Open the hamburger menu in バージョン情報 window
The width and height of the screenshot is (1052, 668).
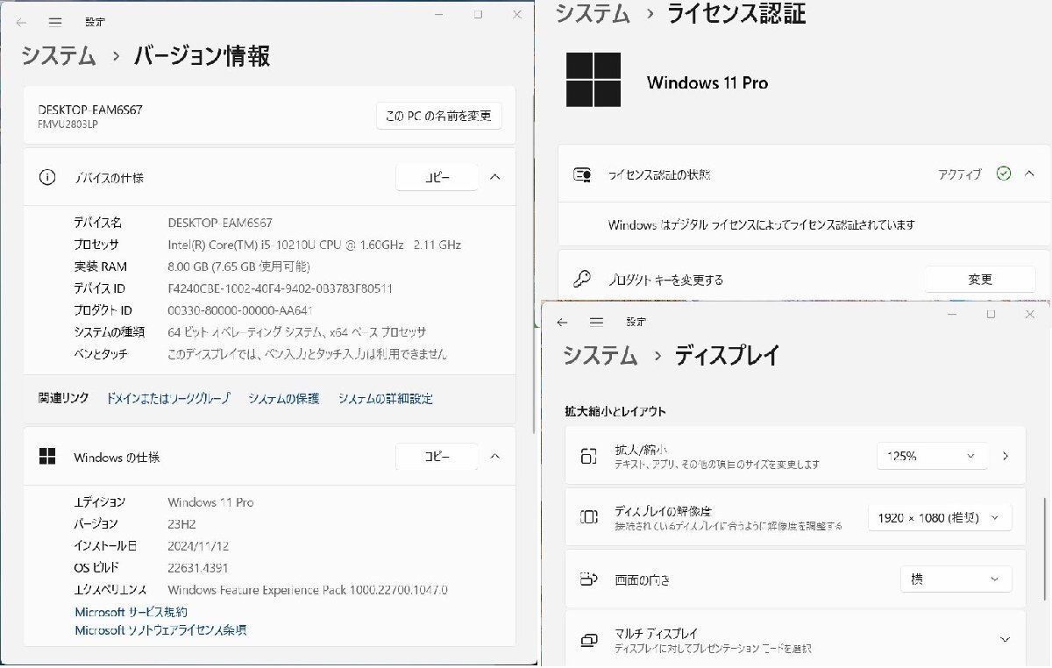pos(55,22)
